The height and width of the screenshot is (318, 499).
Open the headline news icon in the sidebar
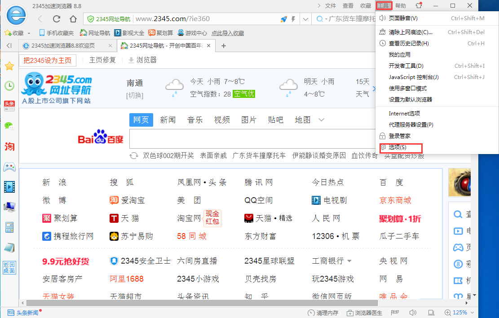[x=9, y=106]
